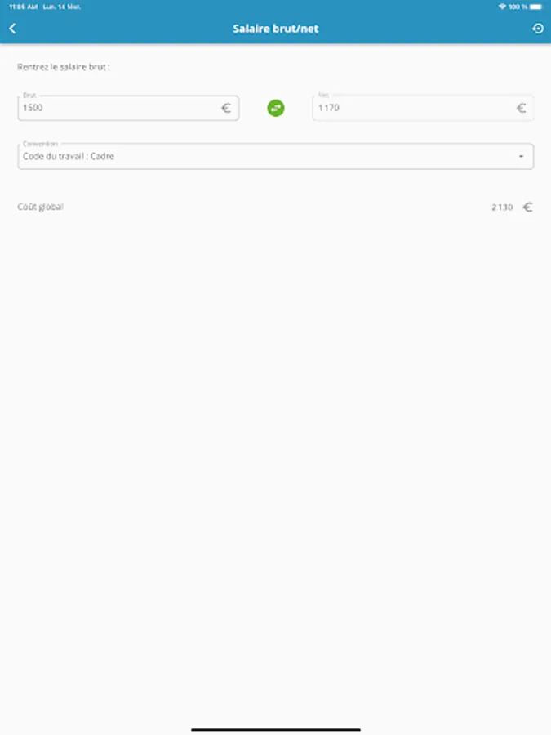Tap the date in the status bar
This screenshot has width=551, height=735.
tap(61, 7)
